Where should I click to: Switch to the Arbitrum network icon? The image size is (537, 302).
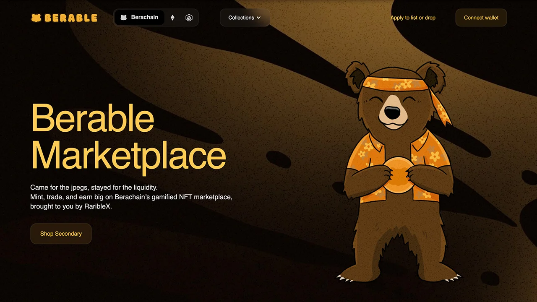pyautogui.click(x=189, y=18)
